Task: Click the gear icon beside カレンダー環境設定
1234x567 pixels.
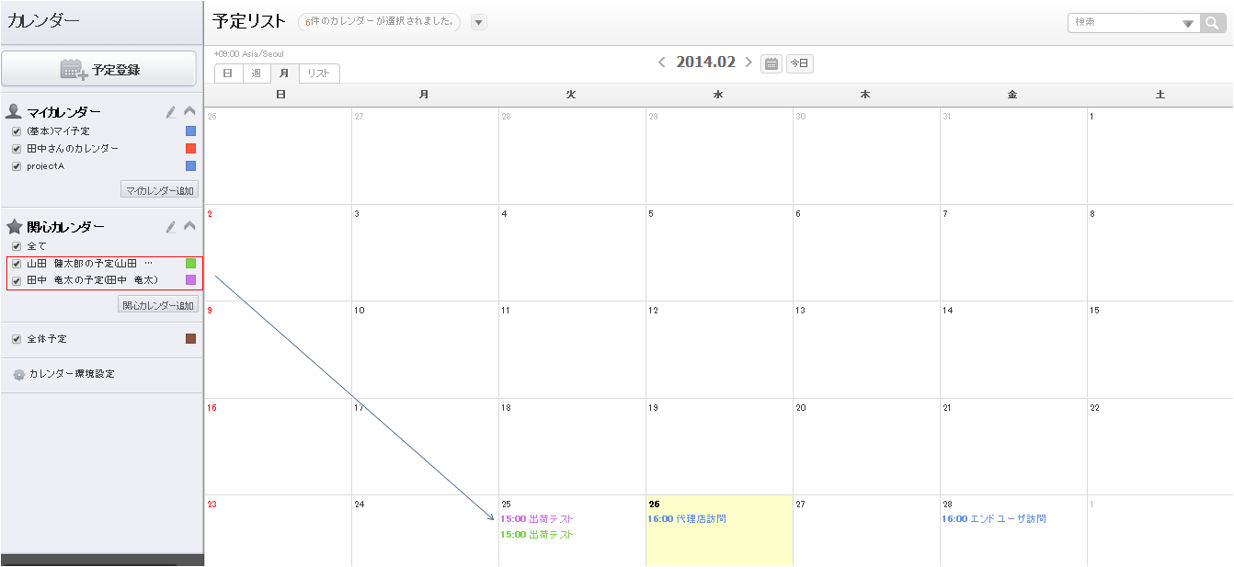Action: [18, 375]
